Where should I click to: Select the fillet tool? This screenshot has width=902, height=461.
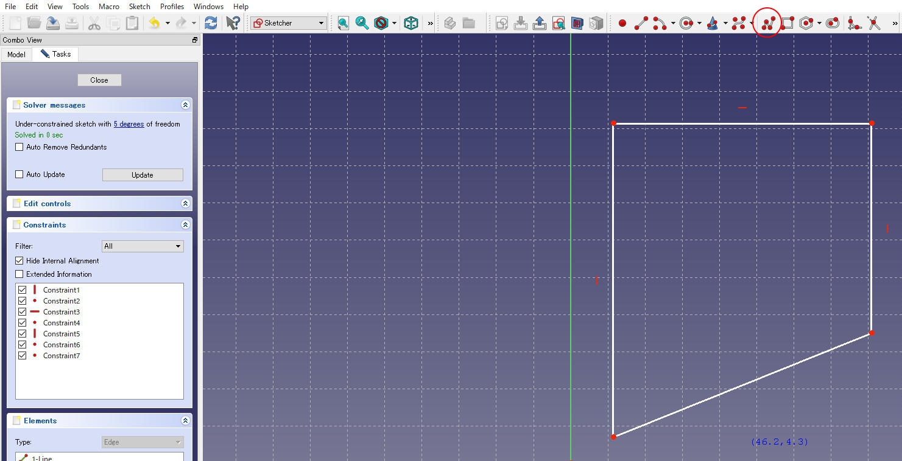click(x=854, y=23)
